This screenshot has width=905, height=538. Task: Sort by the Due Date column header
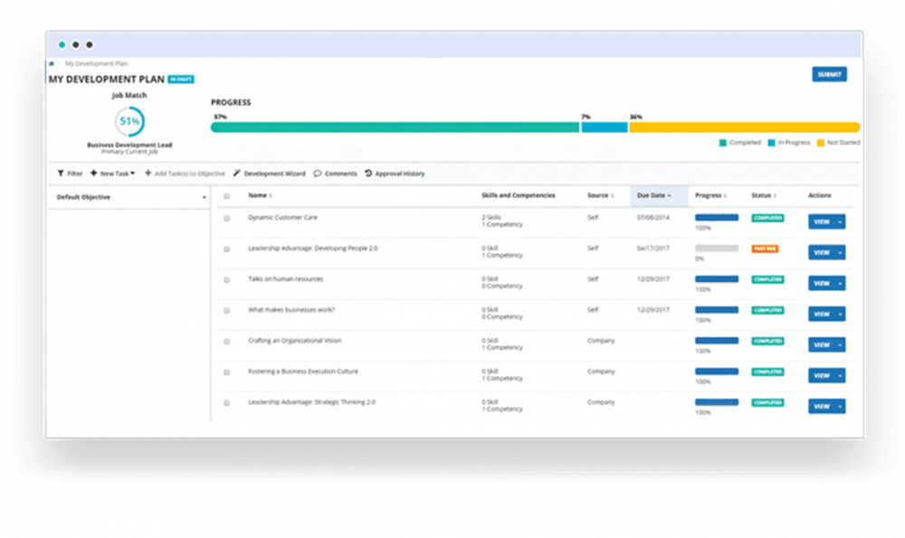pos(653,195)
